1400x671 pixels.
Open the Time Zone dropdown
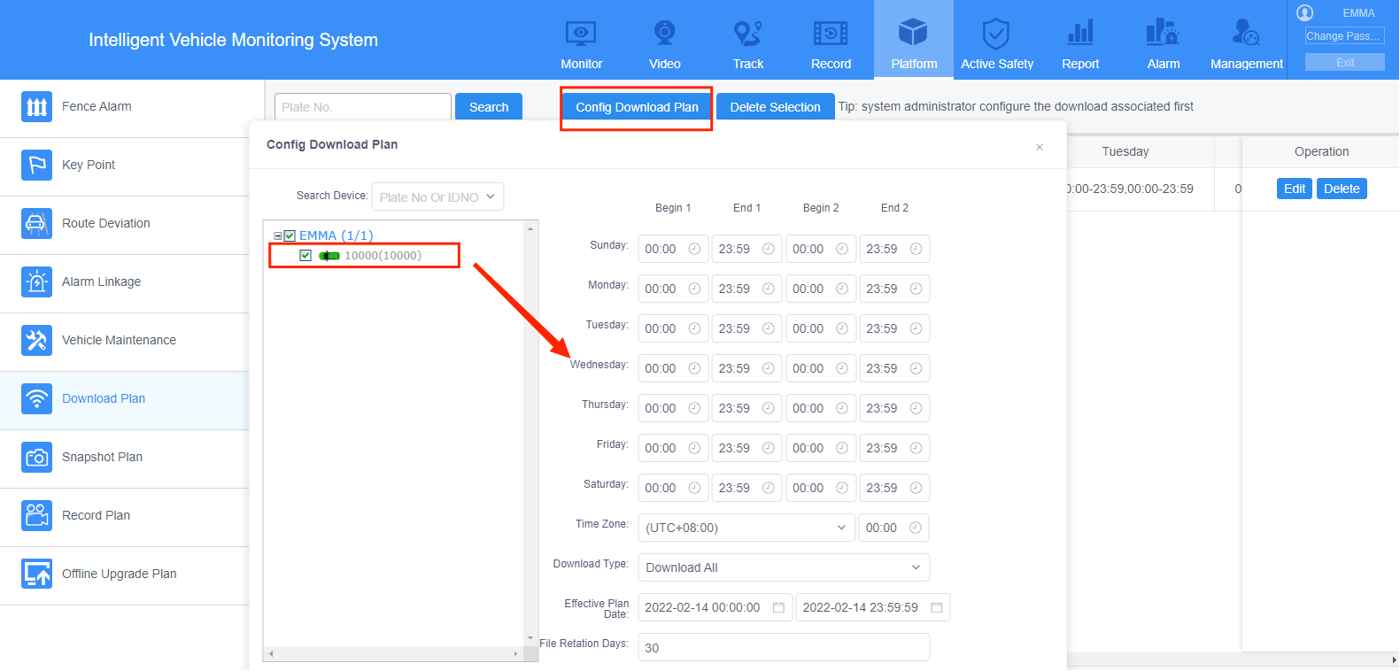click(x=746, y=528)
